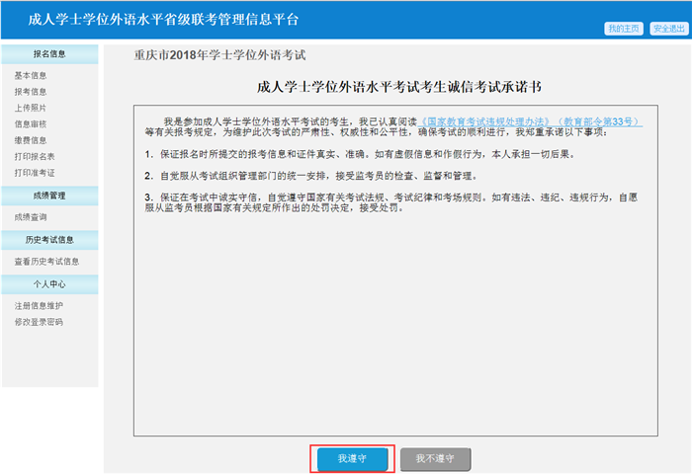Image resolution: width=692 pixels, height=474 pixels.
Task: Open 成绩查询 score lookup
Action: (31, 217)
